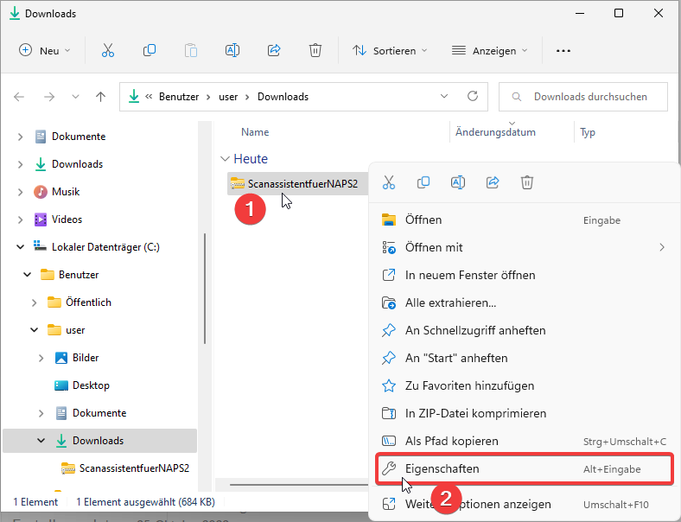Open Eigenschaften from the context menu

click(525, 469)
